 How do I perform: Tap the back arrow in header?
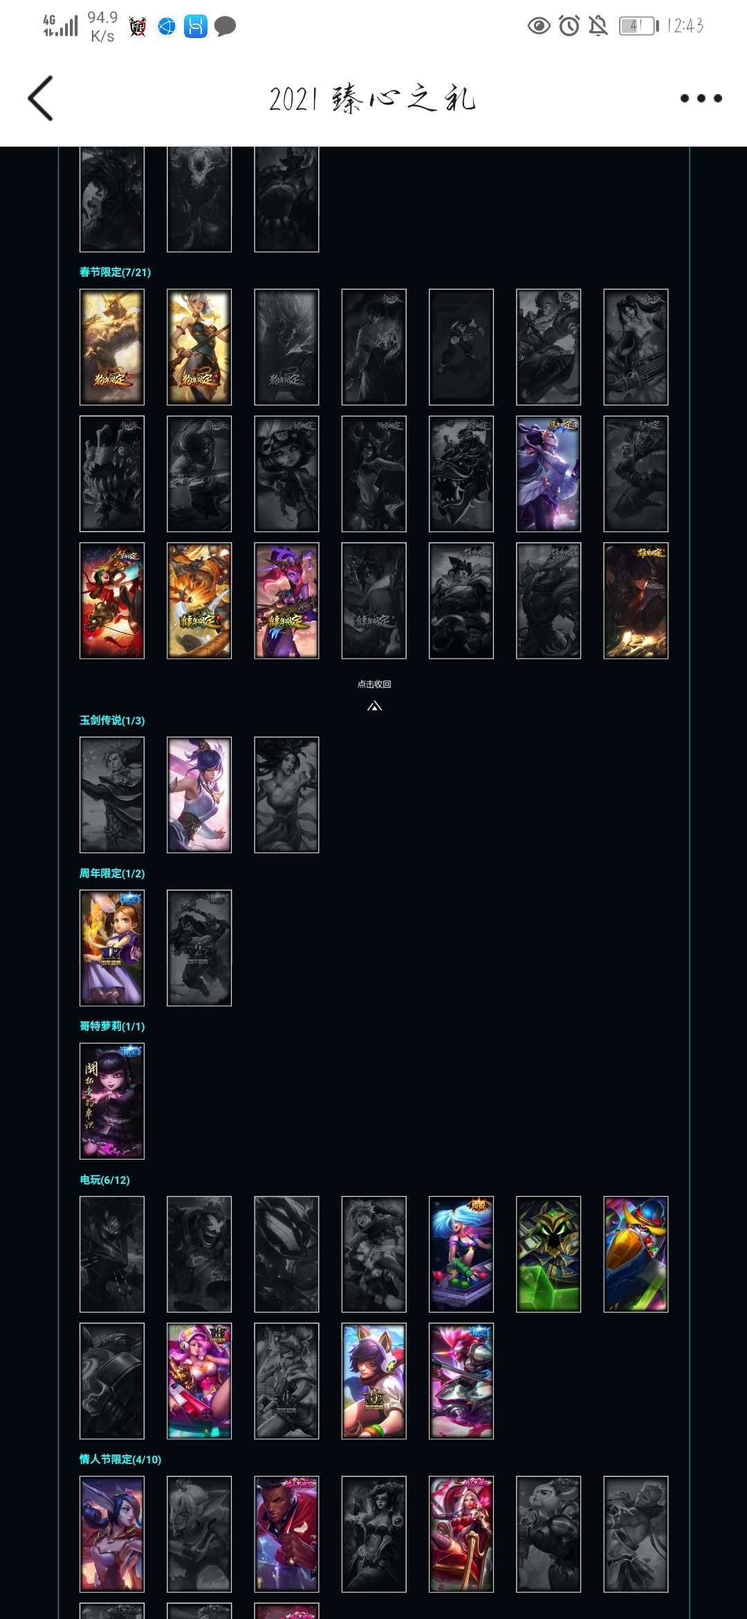coord(40,98)
